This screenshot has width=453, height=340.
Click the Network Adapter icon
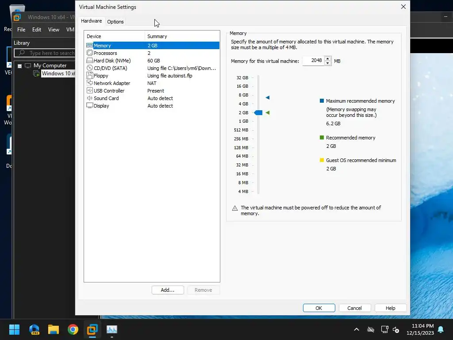coord(89,83)
